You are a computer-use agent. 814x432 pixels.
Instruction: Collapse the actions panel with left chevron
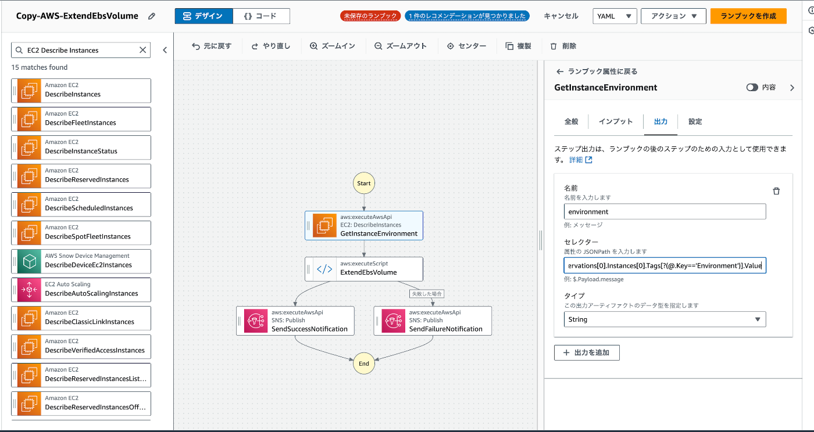point(165,50)
